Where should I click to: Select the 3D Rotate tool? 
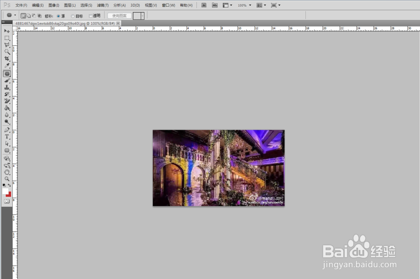(7, 158)
